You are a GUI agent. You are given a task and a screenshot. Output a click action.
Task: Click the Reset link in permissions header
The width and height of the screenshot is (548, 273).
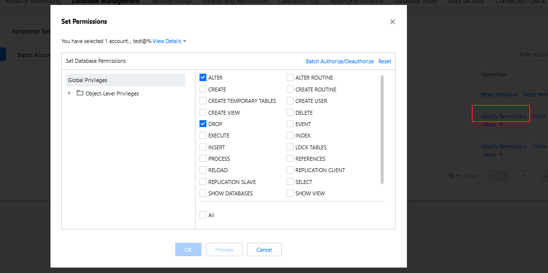[385, 61]
